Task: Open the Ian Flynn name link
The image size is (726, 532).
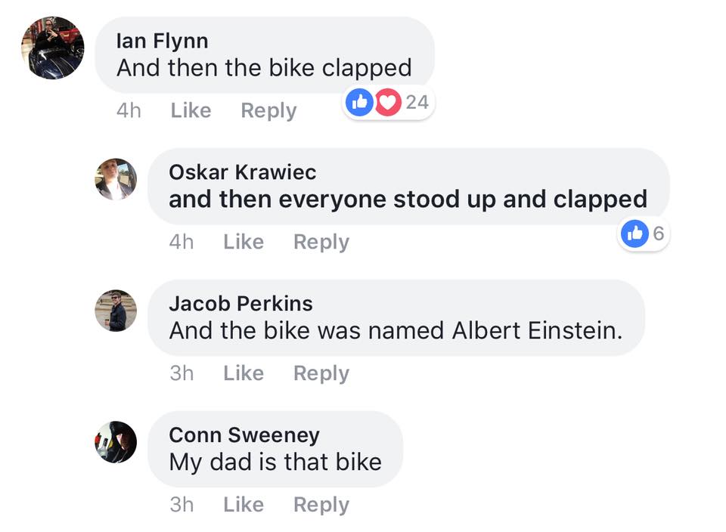Action: [162, 41]
